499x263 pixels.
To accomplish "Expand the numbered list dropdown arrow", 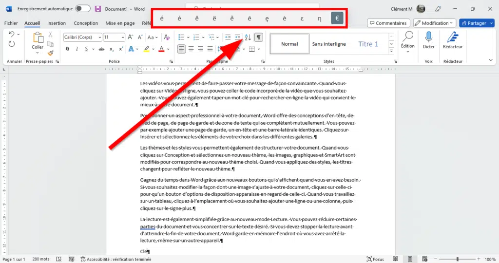I will [203, 38].
